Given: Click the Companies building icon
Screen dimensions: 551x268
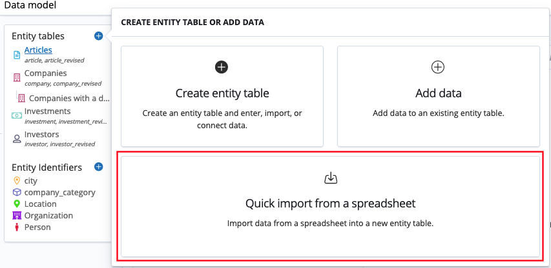Looking at the screenshot, I should [x=17, y=78].
